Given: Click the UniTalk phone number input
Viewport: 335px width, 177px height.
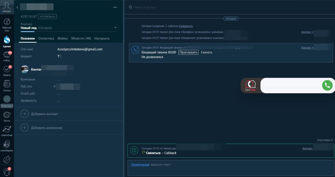Looking at the screenshot, I should [292, 85].
